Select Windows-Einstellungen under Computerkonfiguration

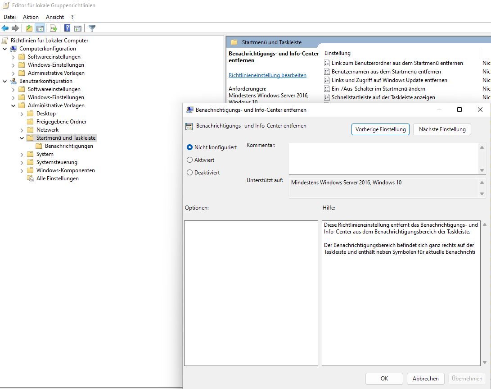click(56, 65)
